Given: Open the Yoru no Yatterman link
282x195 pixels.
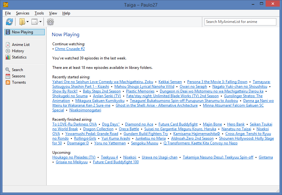Looking at the screenshot, I should (110, 143).
